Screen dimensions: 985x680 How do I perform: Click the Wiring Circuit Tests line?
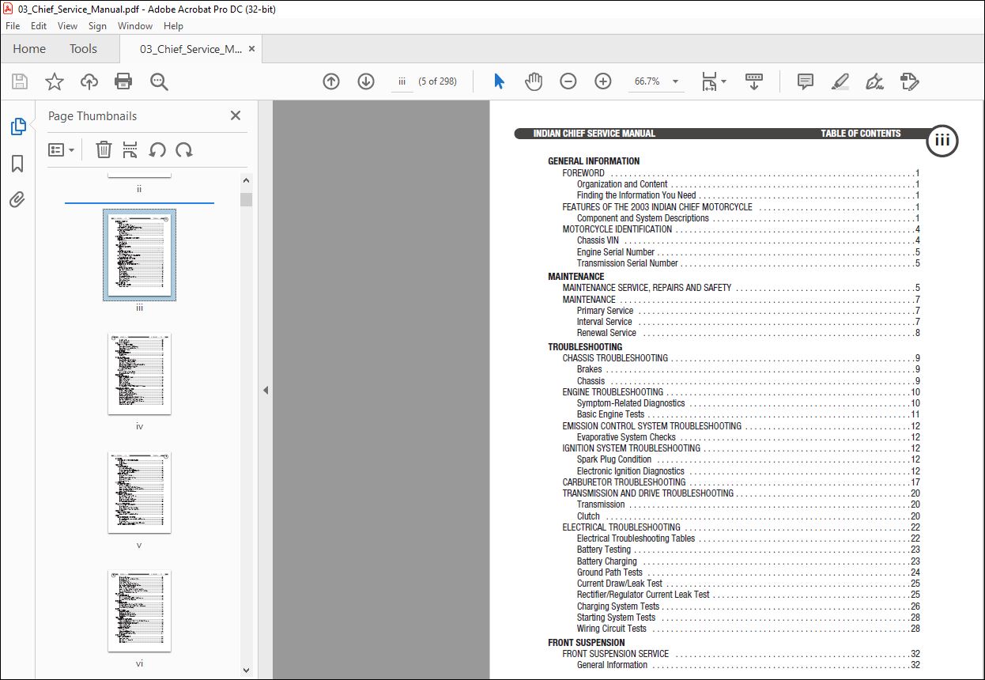coord(748,629)
